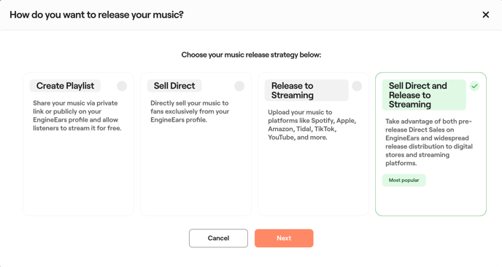Click the blank lower area of Sell Direct card
This screenshot has height=267, width=502.
point(196,171)
